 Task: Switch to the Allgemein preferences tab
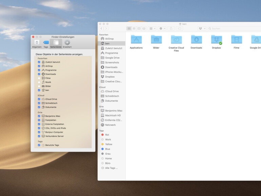point(37,43)
